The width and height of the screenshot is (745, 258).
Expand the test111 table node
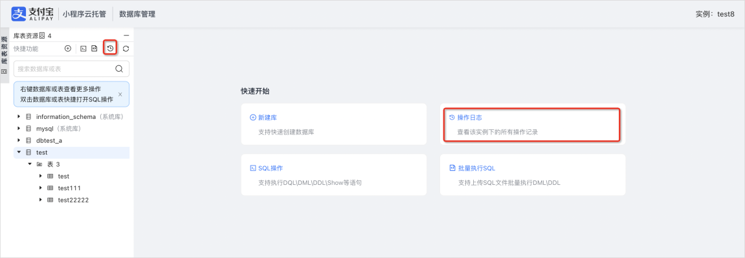pyautogui.click(x=40, y=188)
